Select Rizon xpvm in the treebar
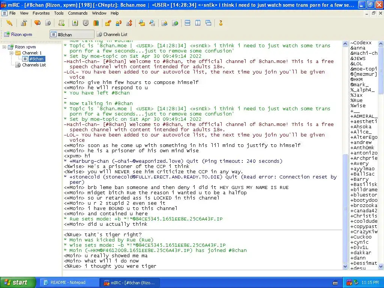The height and width of the screenshot is (288, 384). coord(25,47)
